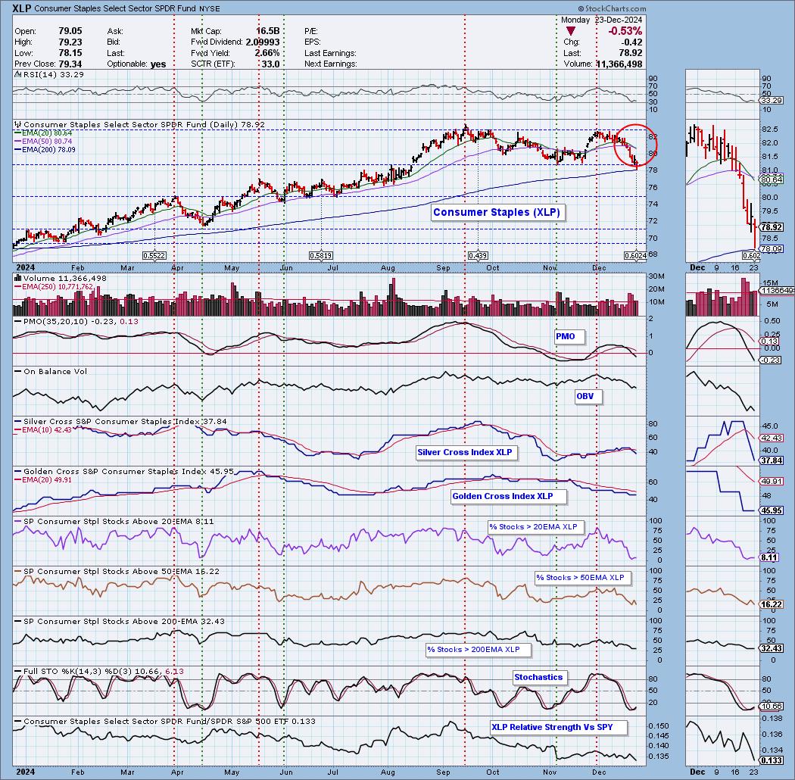Click the XLP ticker symbol in the header
The width and height of the screenshot is (795, 780).
click(21, 8)
